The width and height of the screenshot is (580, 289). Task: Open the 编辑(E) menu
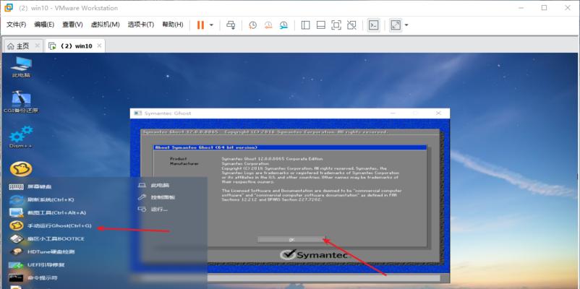pos(44,25)
